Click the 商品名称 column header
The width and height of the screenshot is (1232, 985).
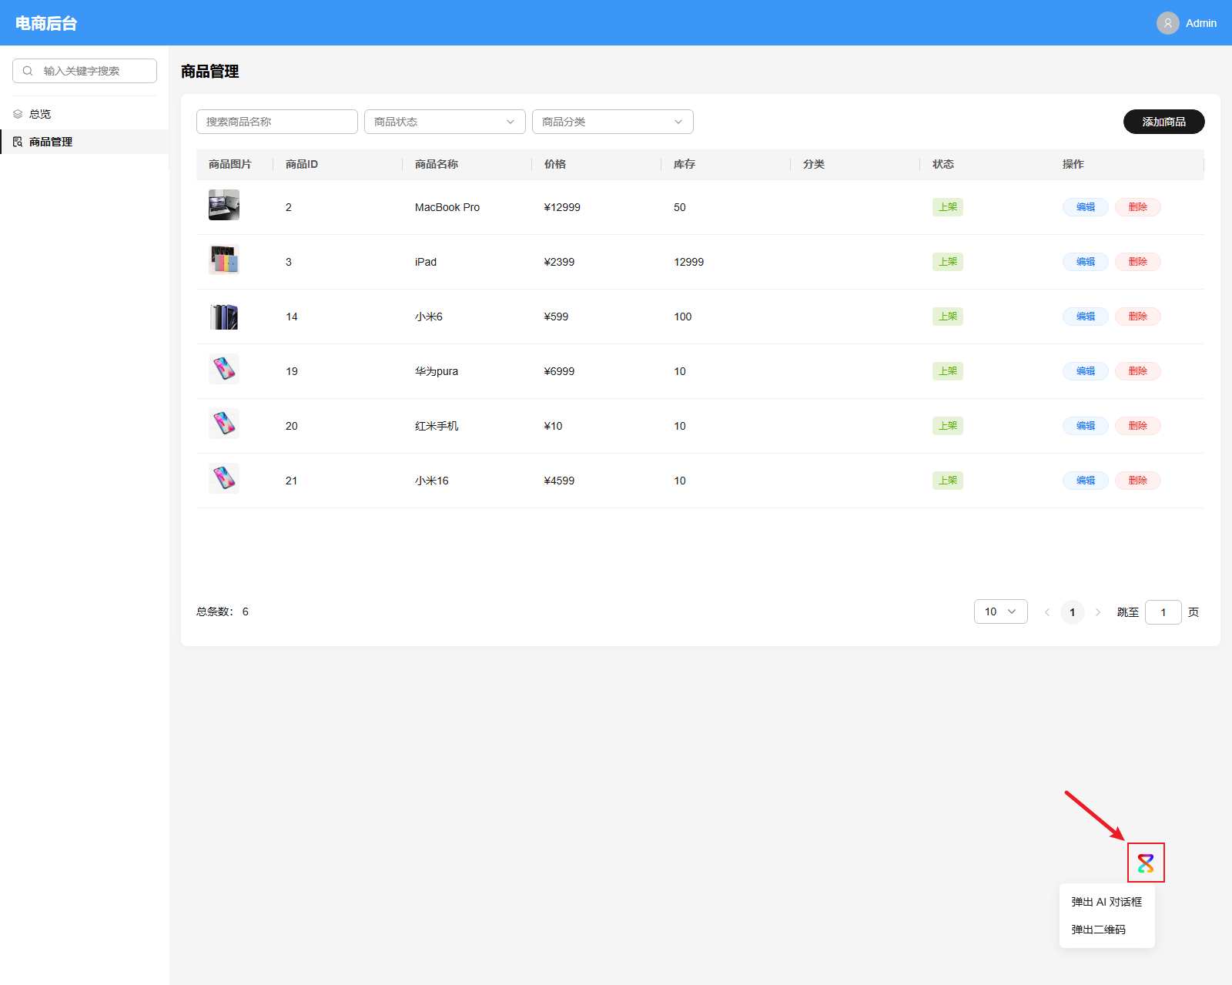(437, 164)
